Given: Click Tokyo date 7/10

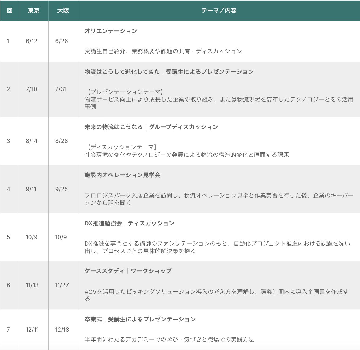Looking at the screenshot, I should (x=32, y=89).
